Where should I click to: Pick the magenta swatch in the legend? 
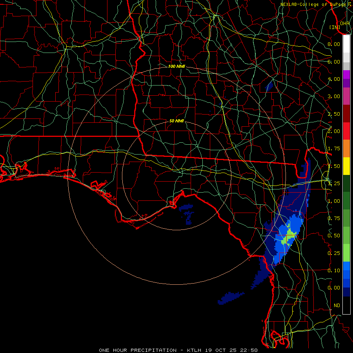pos(346,75)
